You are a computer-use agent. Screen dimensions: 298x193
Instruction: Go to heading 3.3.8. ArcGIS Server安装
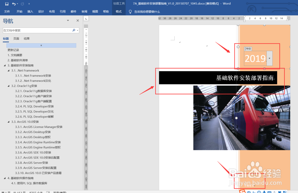point(32,163)
